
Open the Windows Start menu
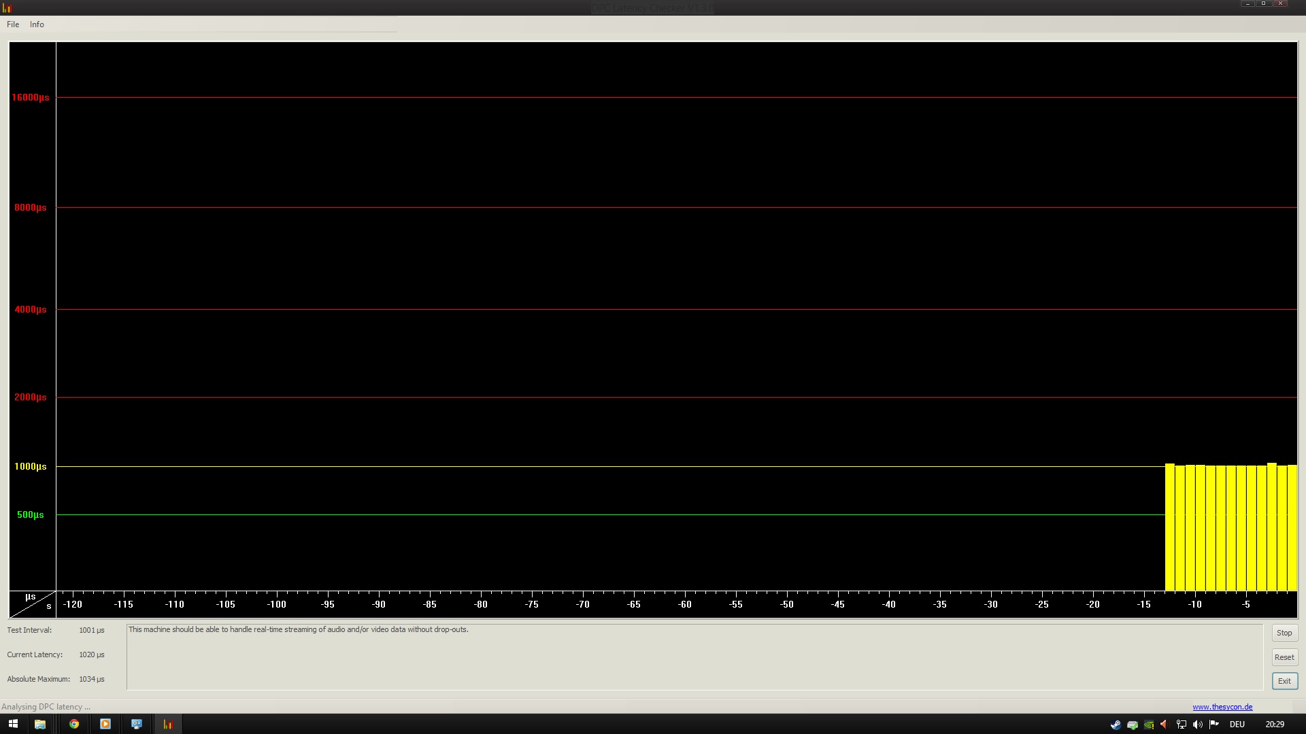13,724
